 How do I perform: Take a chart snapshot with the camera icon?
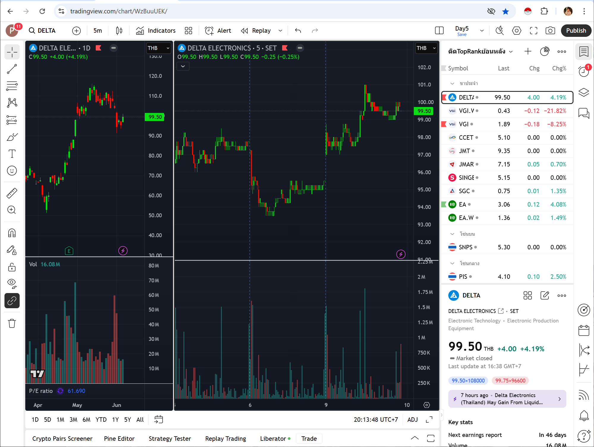coord(550,30)
